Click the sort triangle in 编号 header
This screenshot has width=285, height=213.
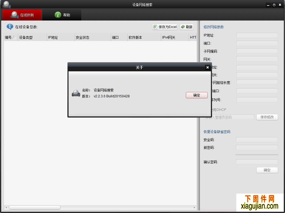coord(14,37)
